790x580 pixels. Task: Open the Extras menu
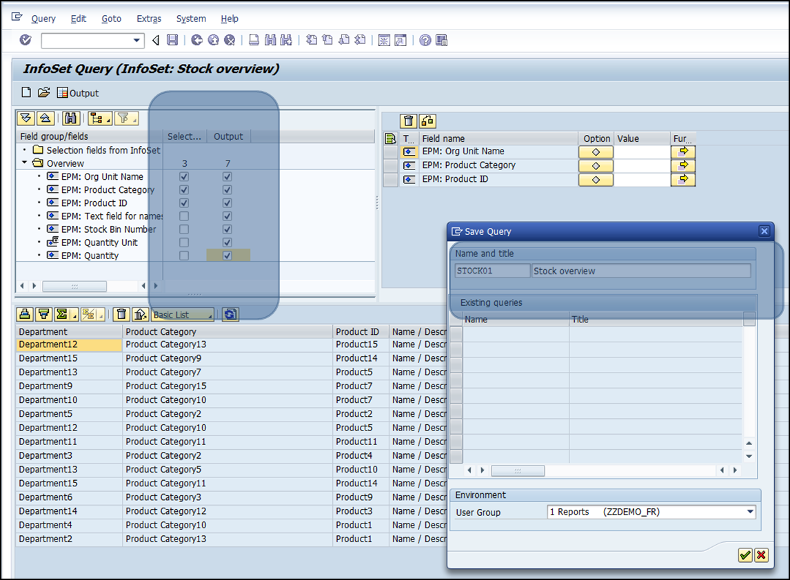149,19
